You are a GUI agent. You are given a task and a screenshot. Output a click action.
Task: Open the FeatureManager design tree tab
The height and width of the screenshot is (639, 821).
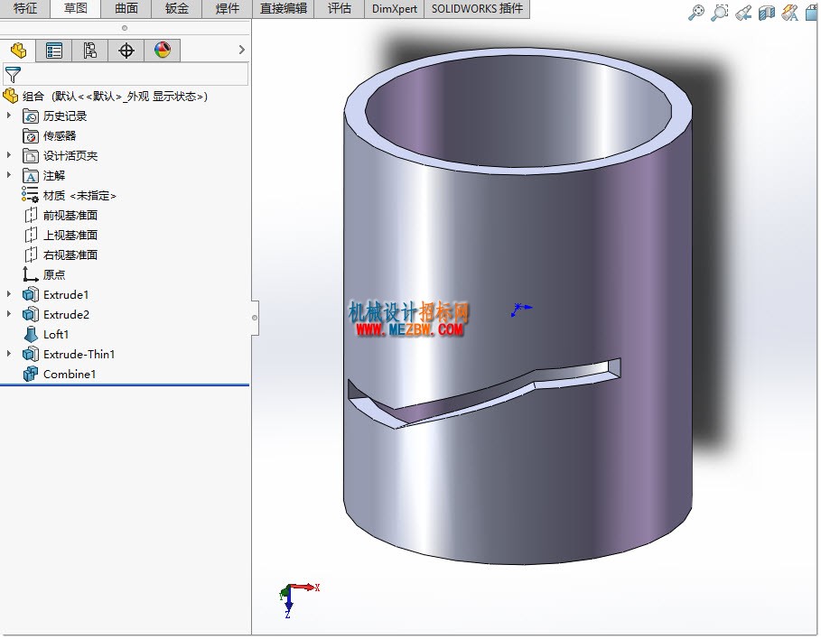18,51
